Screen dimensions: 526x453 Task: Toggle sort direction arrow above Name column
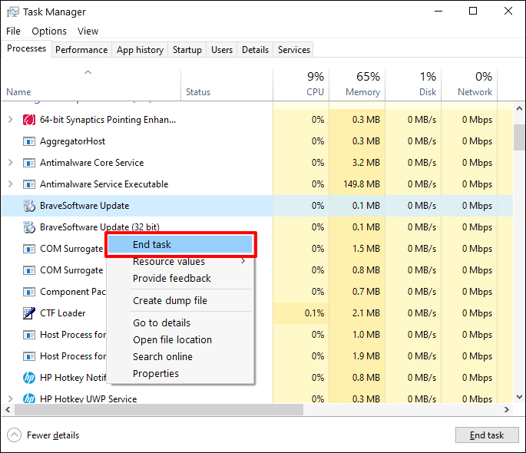point(88,72)
